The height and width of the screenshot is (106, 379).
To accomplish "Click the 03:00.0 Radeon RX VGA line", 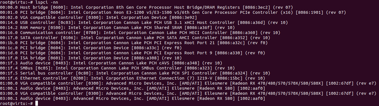I will 188,93.
